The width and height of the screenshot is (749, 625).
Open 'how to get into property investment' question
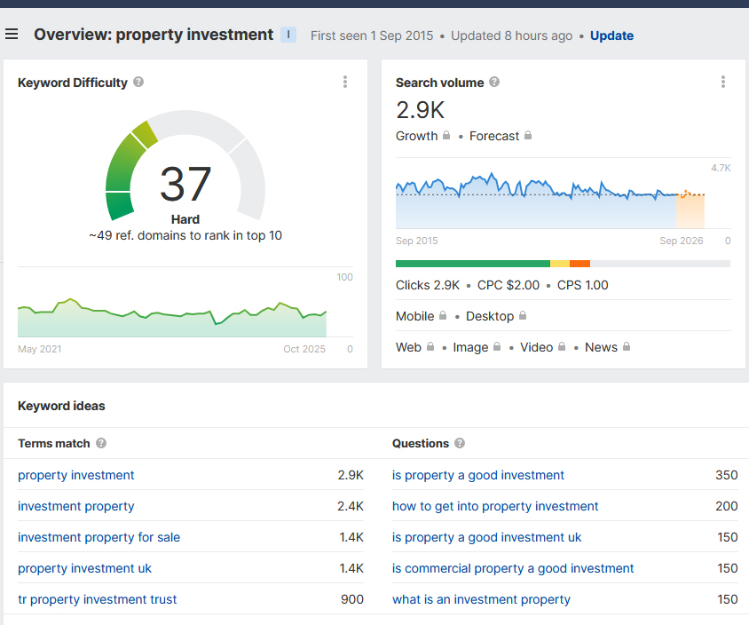(x=495, y=506)
